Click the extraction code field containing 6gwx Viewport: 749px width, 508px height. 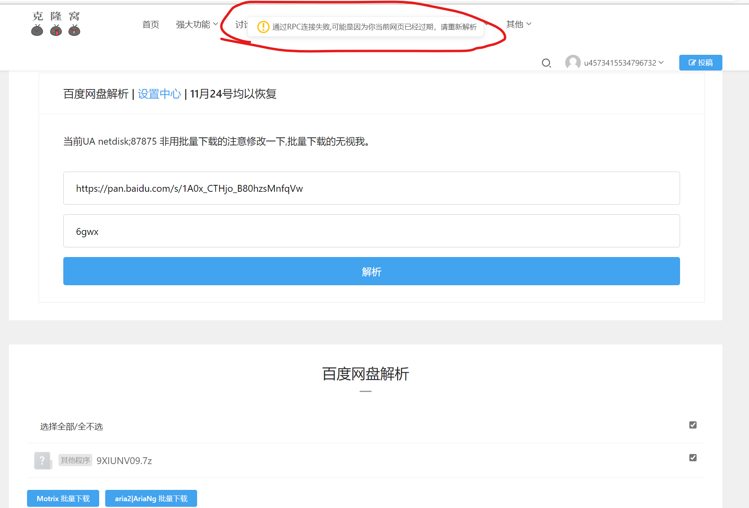(372, 231)
